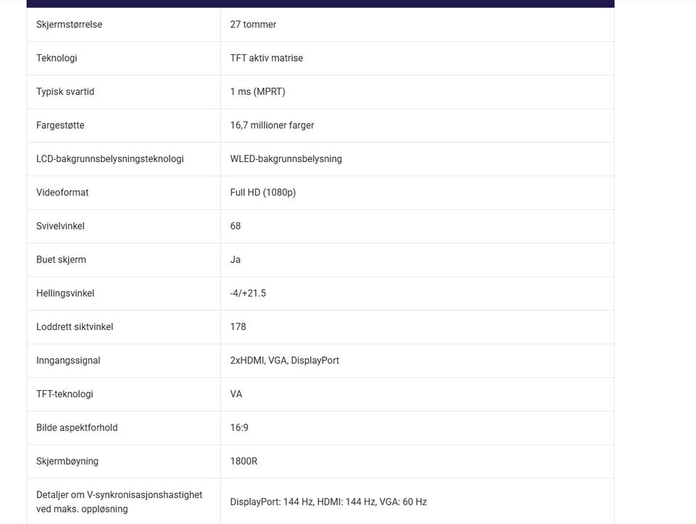696x524 pixels.
Task: Select WLED-bakgrunnsbelysning value
Action: [x=286, y=159]
